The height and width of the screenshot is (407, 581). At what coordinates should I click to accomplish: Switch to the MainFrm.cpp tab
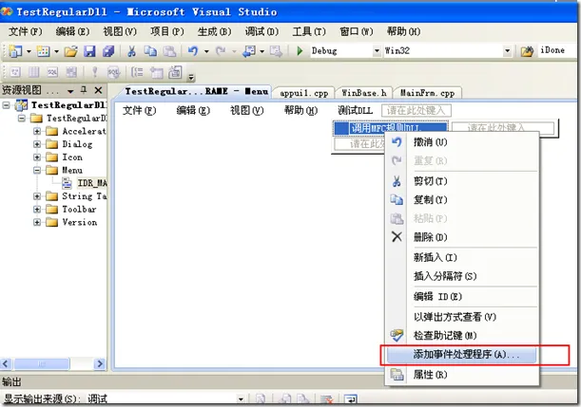[x=427, y=93]
